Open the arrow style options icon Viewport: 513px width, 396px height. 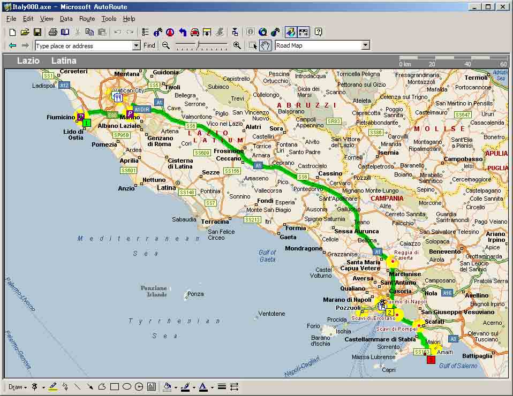[x=234, y=387]
